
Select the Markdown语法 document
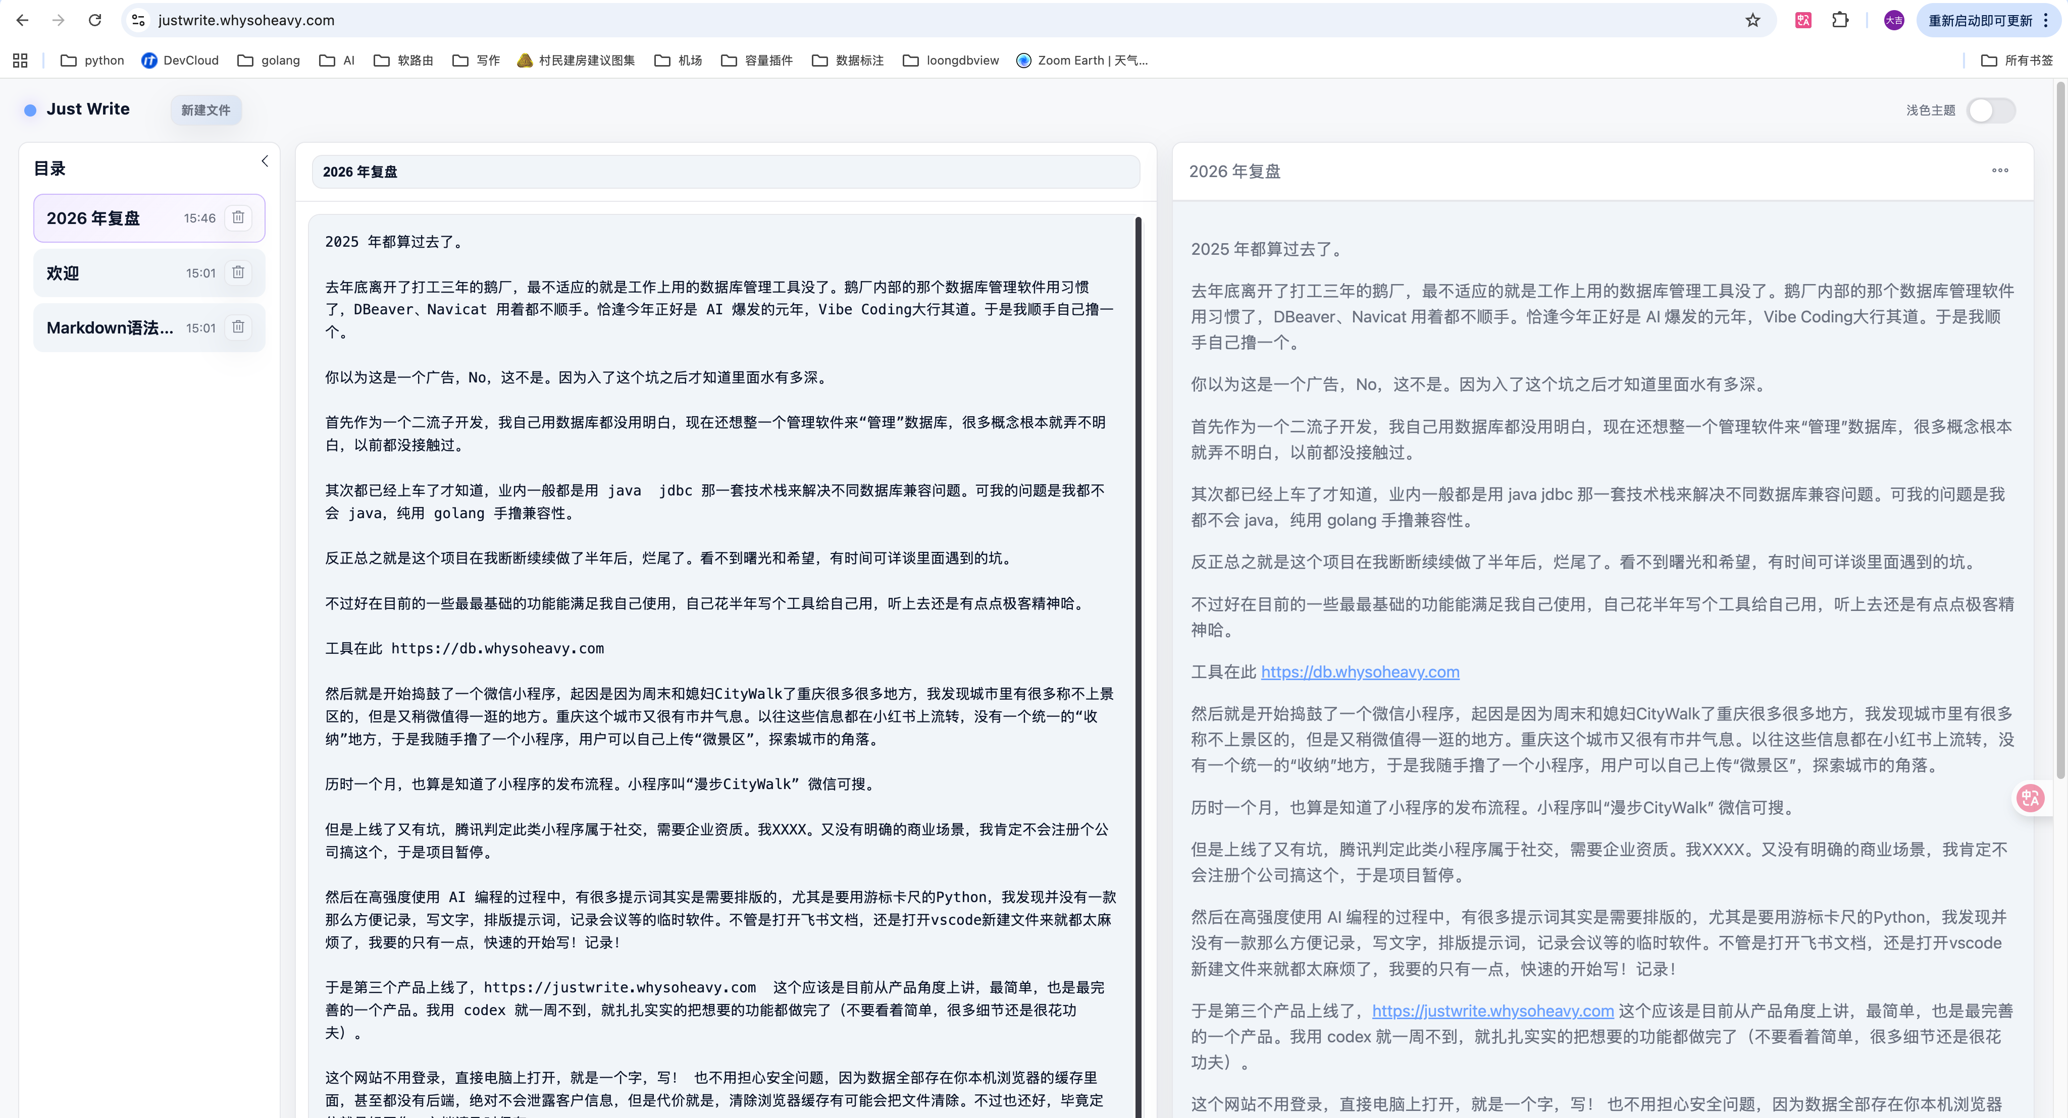click(x=110, y=327)
